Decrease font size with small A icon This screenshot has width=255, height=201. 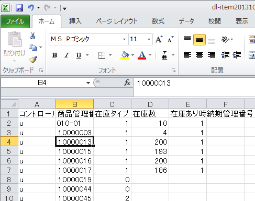coord(171,39)
